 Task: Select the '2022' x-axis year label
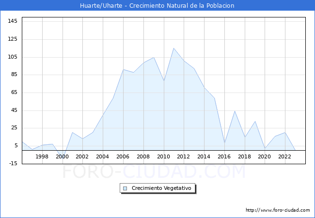point(285,156)
